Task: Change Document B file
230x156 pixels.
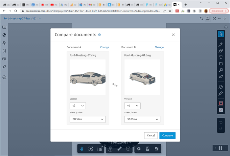Action: point(159,47)
